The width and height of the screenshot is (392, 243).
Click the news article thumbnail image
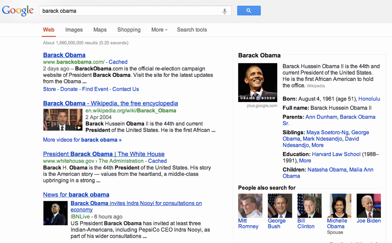pyautogui.click(x=55, y=213)
